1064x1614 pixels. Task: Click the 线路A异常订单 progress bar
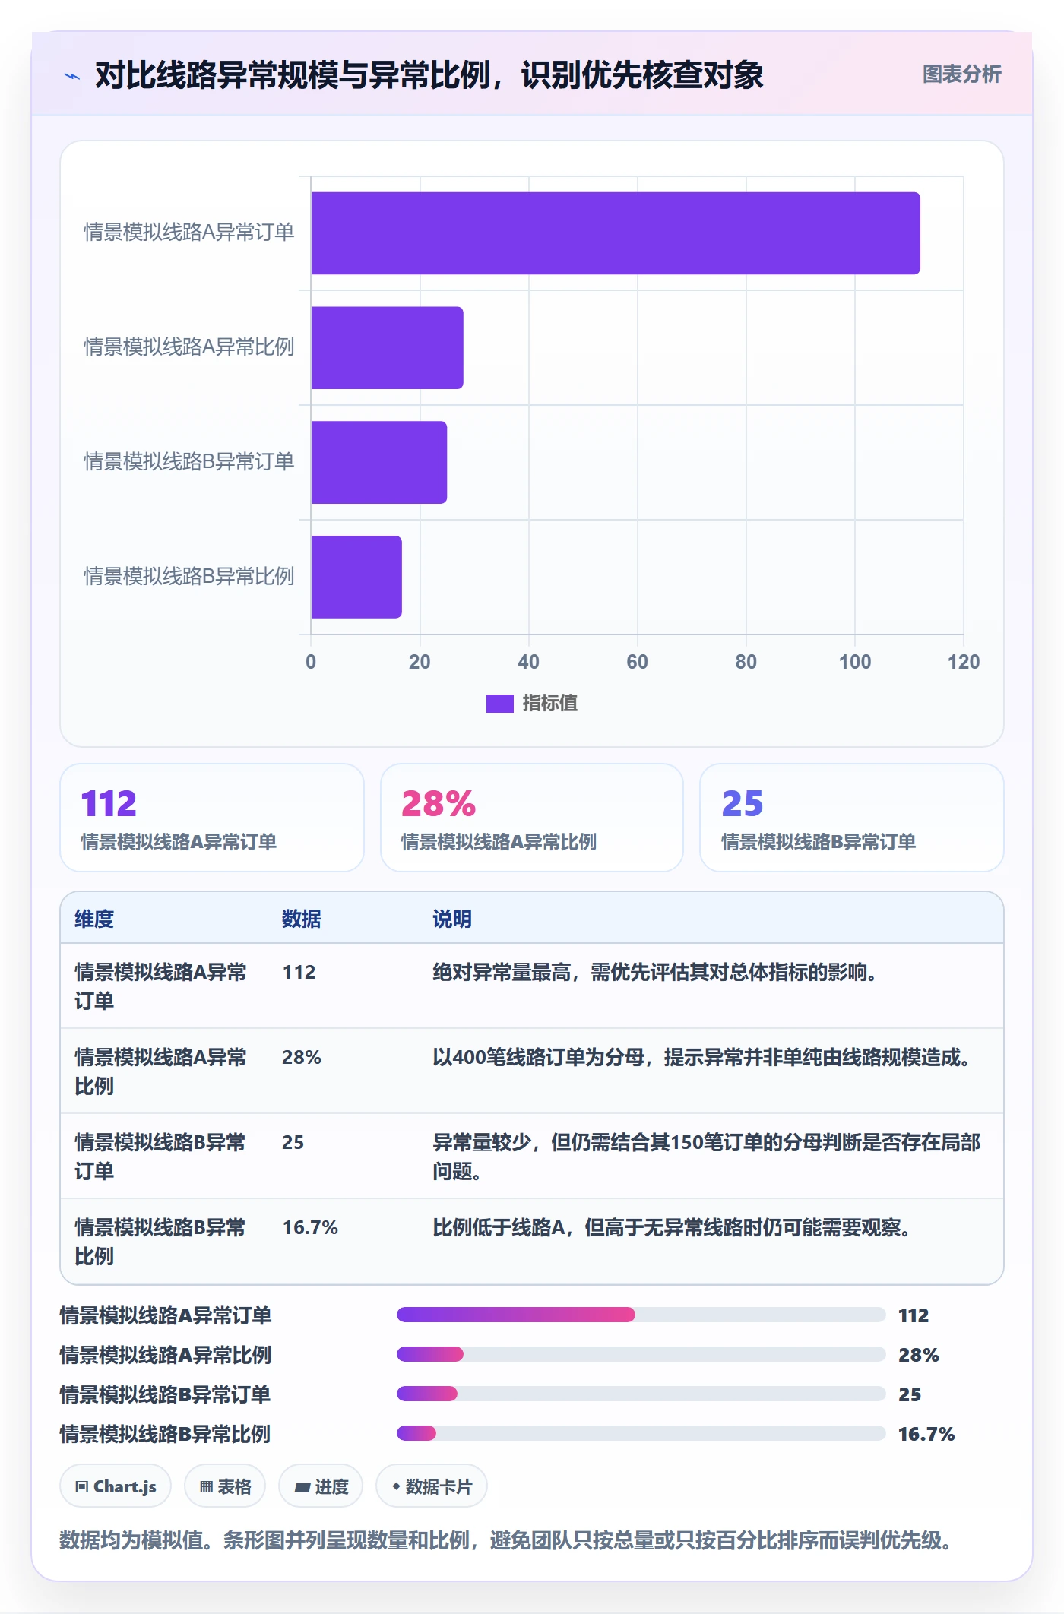coord(641,1315)
